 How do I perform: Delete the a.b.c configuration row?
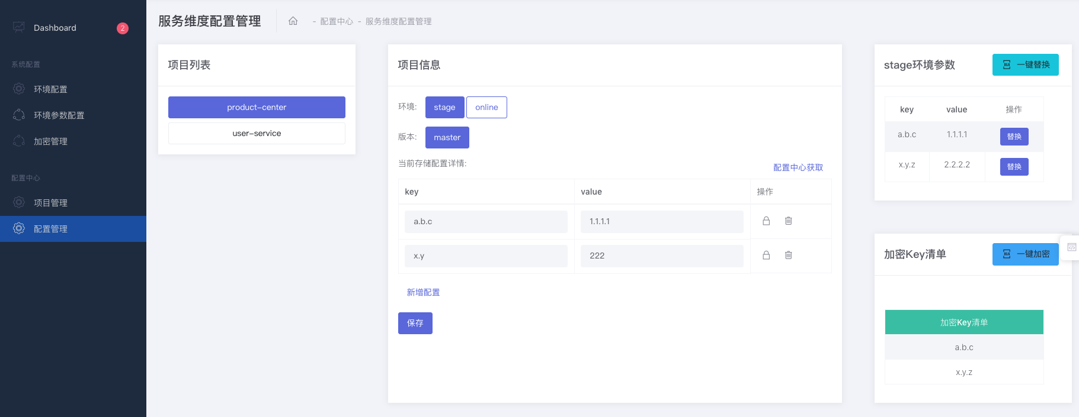[x=789, y=221]
